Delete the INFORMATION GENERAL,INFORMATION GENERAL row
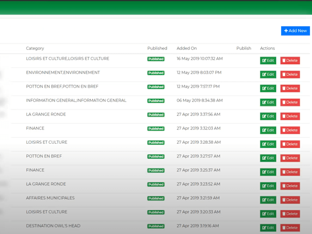 (290, 102)
